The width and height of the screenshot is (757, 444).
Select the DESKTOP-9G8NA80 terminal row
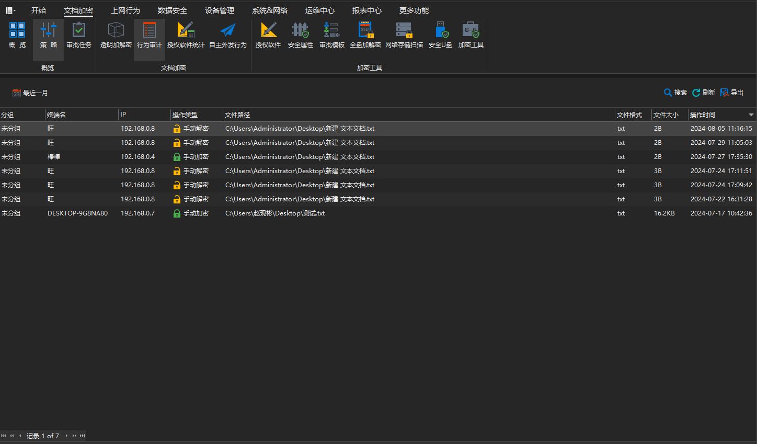pyautogui.click(x=378, y=213)
